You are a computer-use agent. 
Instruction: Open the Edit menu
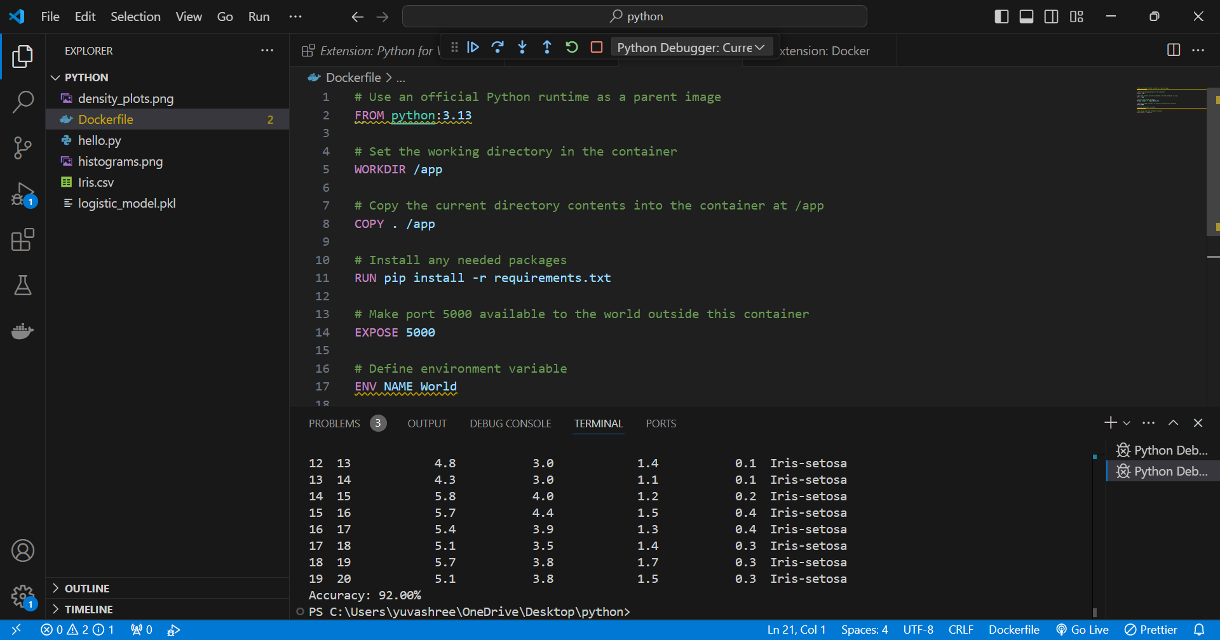pos(85,17)
